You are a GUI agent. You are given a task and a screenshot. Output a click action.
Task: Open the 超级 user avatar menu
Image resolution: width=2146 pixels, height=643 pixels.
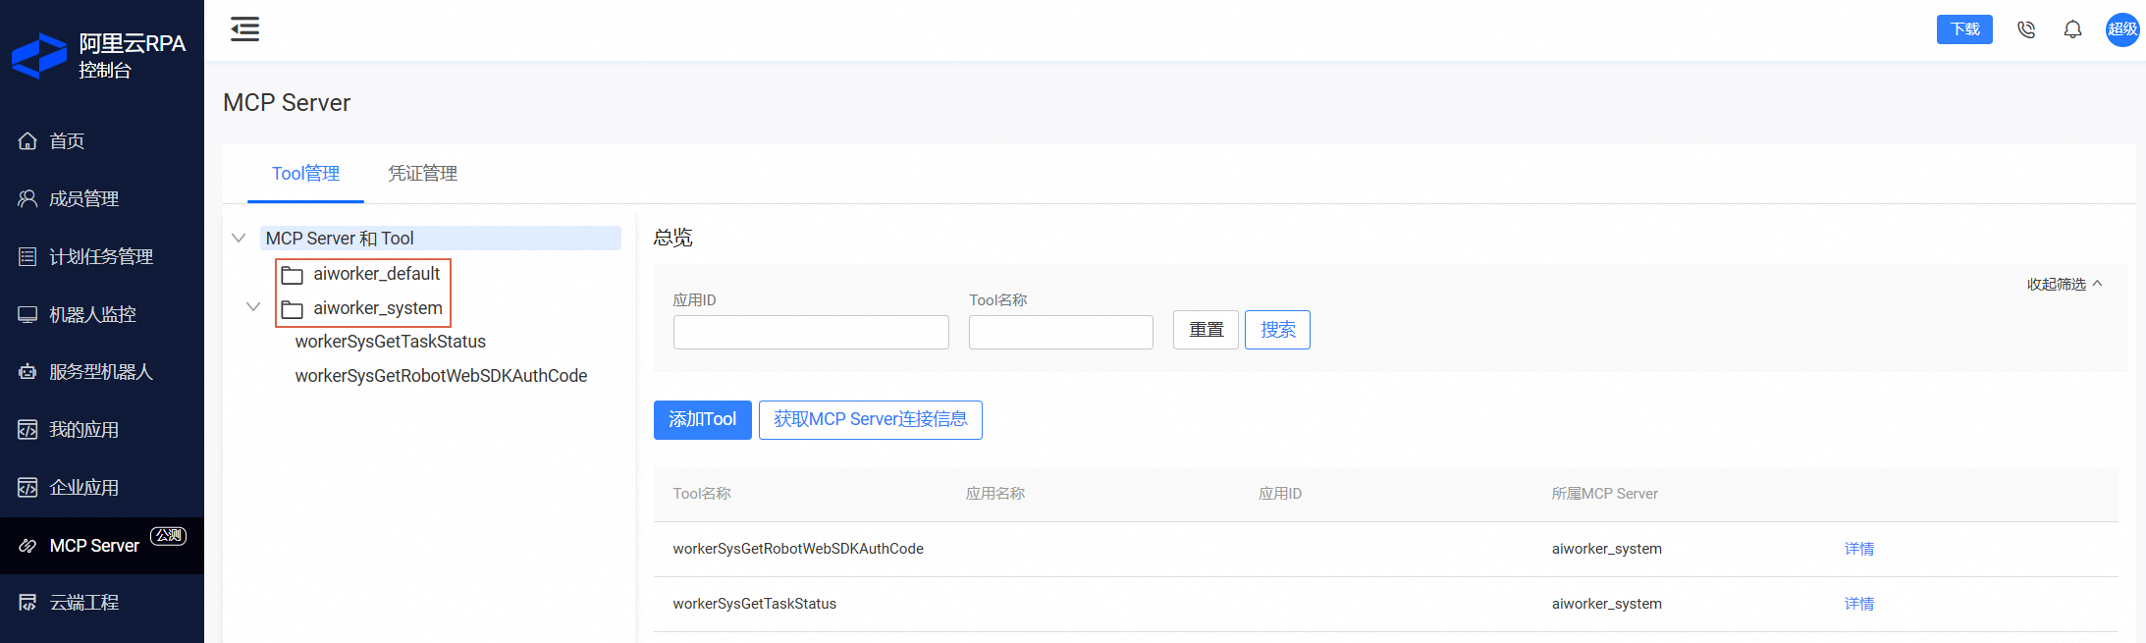pyautogui.click(x=2122, y=29)
